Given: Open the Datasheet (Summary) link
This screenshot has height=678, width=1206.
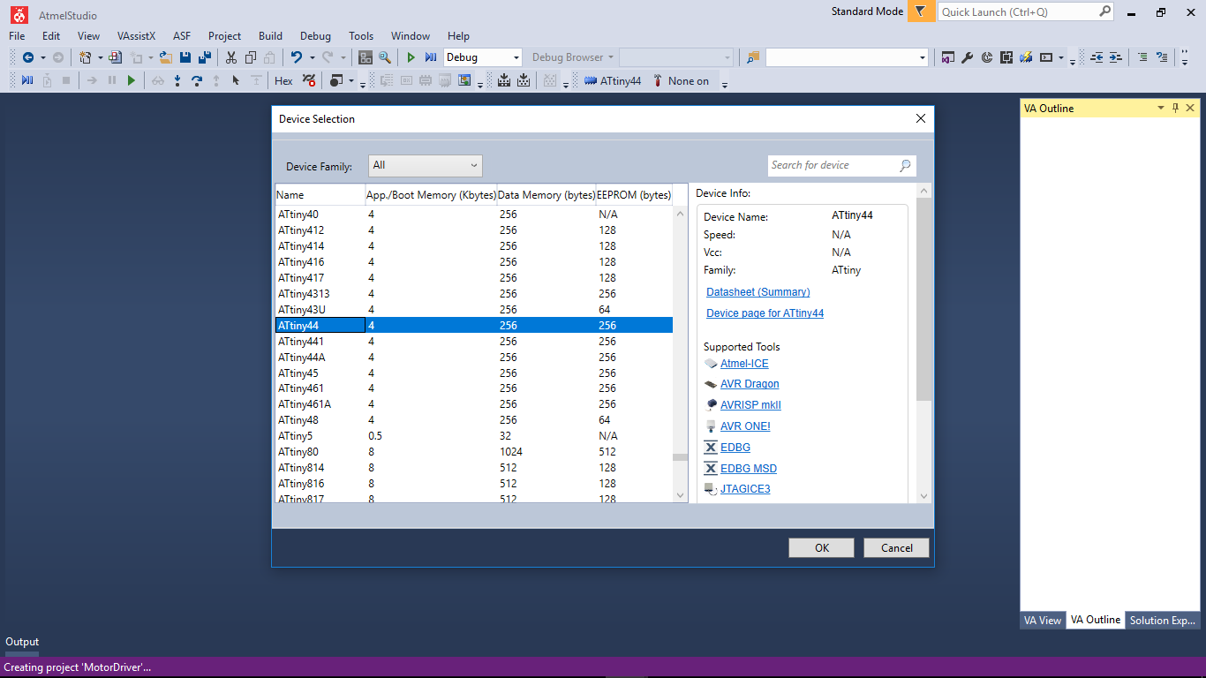Looking at the screenshot, I should [x=758, y=291].
